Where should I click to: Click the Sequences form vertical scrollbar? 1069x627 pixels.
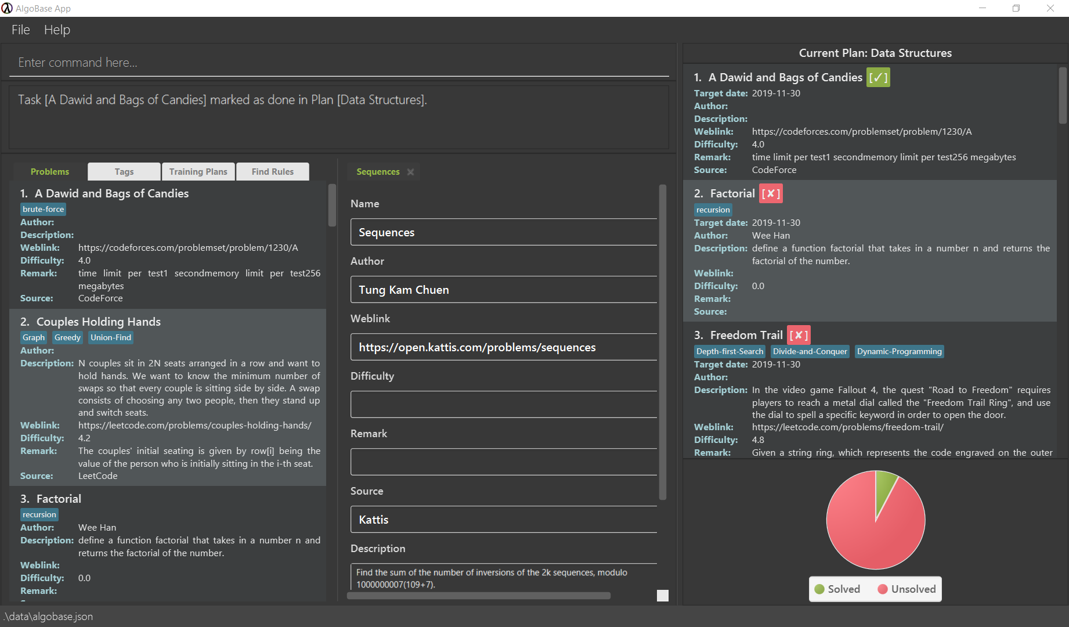click(x=663, y=343)
